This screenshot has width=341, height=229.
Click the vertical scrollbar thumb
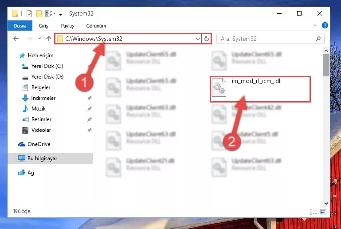click(x=326, y=65)
